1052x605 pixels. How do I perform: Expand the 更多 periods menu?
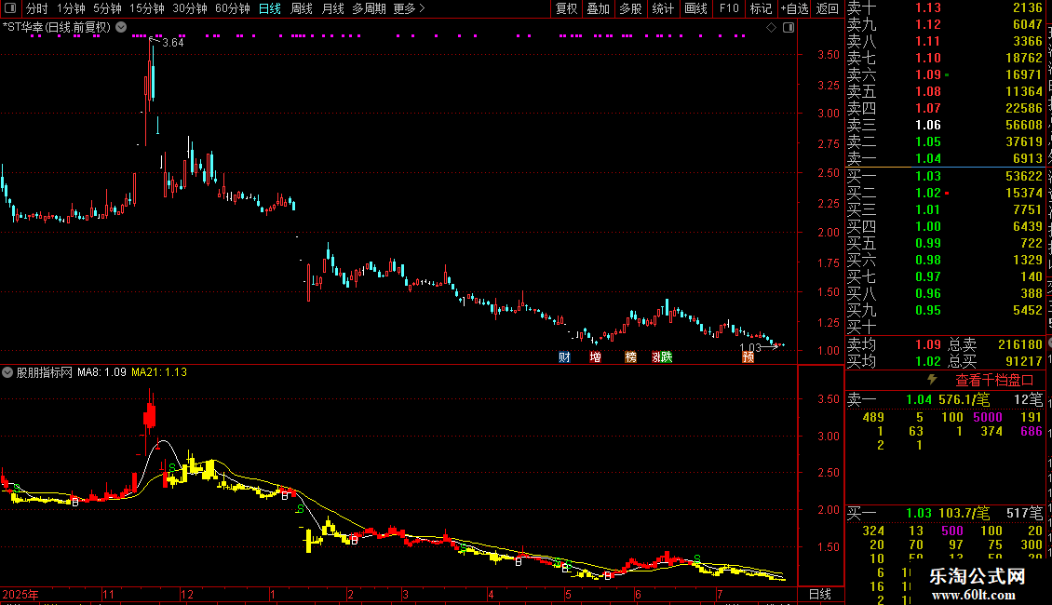[410, 8]
